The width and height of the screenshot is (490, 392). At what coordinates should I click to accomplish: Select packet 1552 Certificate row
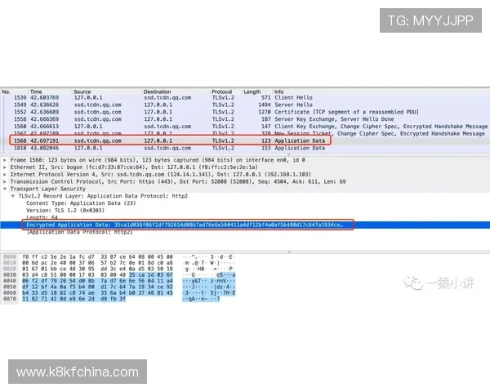[245, 113]
